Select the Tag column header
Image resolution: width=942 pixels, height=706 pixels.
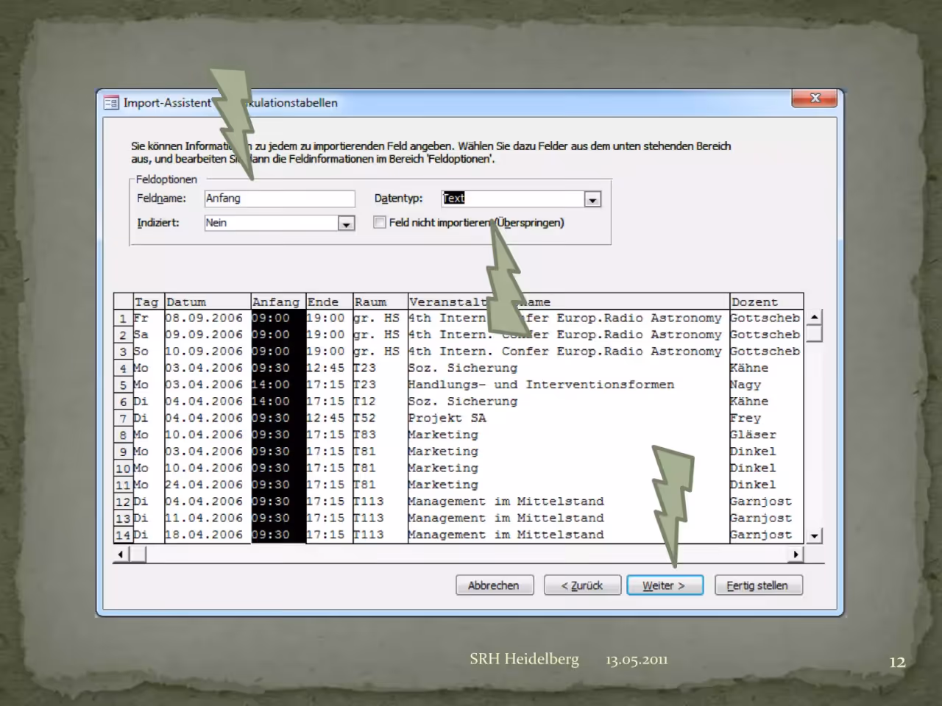pyautogui.click(x=148, y=302)
